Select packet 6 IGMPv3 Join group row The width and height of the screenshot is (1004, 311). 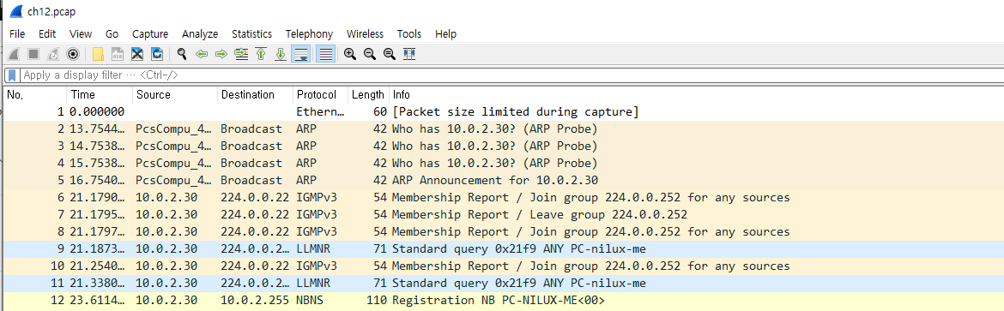[x=503, y=197]
